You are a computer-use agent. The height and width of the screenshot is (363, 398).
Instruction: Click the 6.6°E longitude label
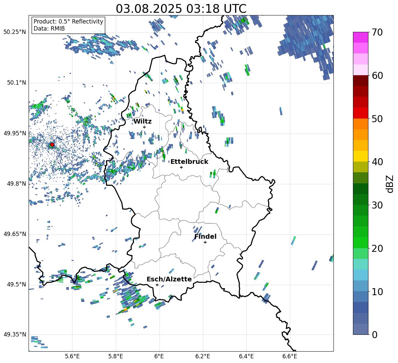click(x=290, y=356)
